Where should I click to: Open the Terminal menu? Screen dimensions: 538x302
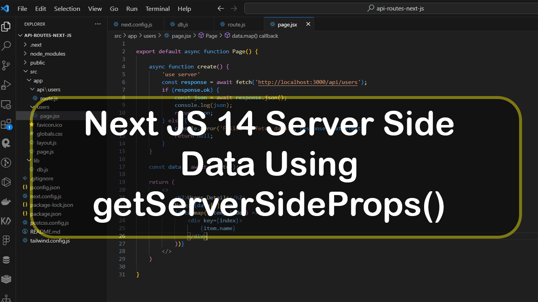[157, 8]
